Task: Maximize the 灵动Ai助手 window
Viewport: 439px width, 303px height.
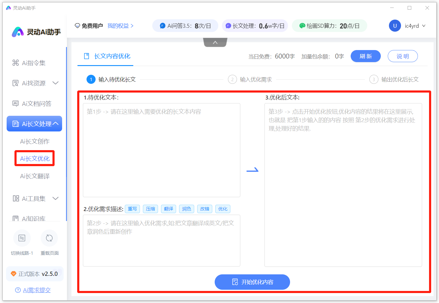Action: pos(409,8)
